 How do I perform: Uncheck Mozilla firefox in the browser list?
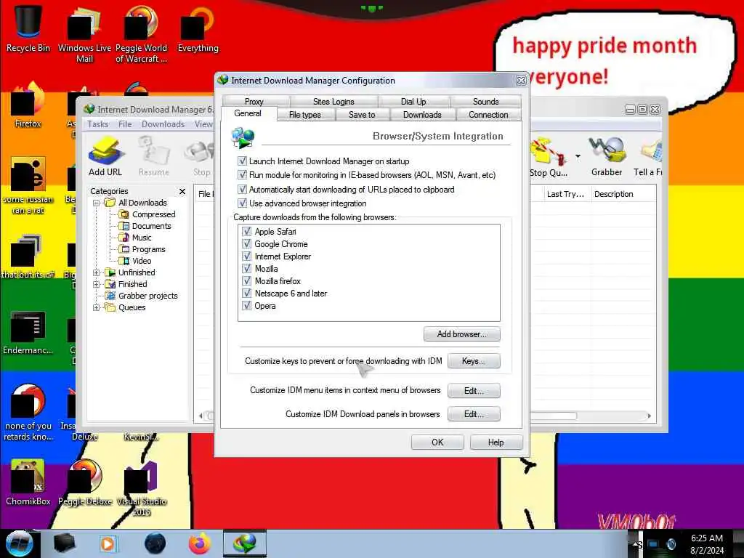(247, 281)
